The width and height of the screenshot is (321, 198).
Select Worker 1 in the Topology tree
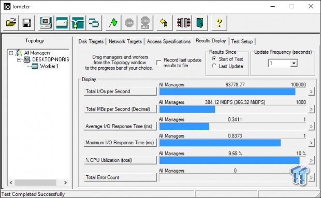[49, 66]
